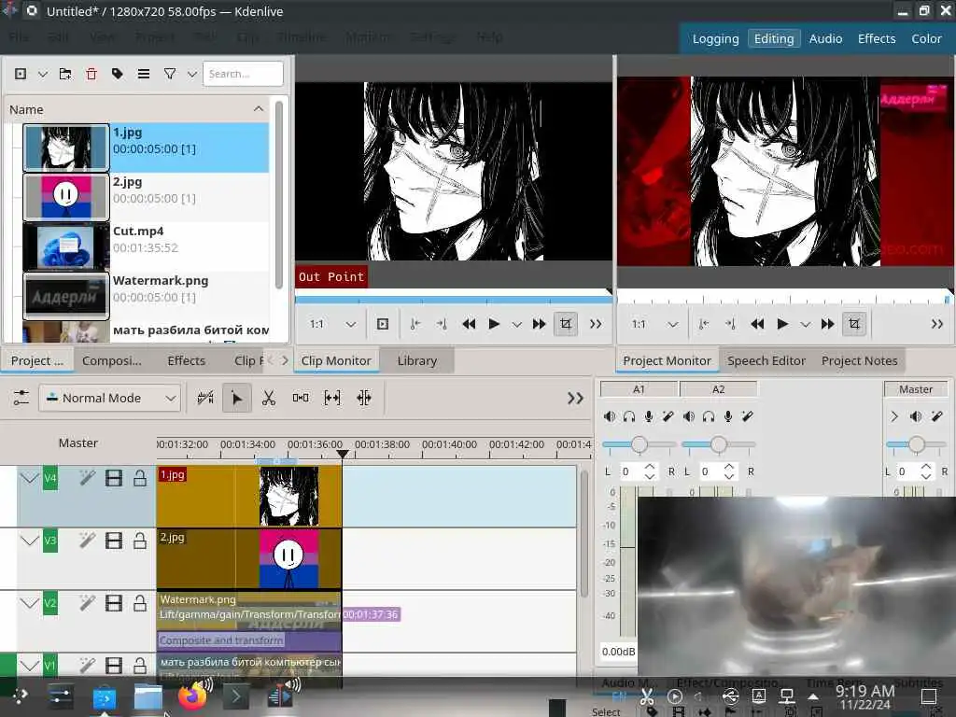
Task: Adjust the A1 volume slider
Action: coord(639,444)
